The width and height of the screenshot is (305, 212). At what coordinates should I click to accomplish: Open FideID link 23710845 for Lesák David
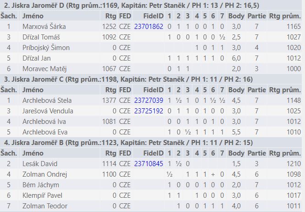click(x=149, y=164)
